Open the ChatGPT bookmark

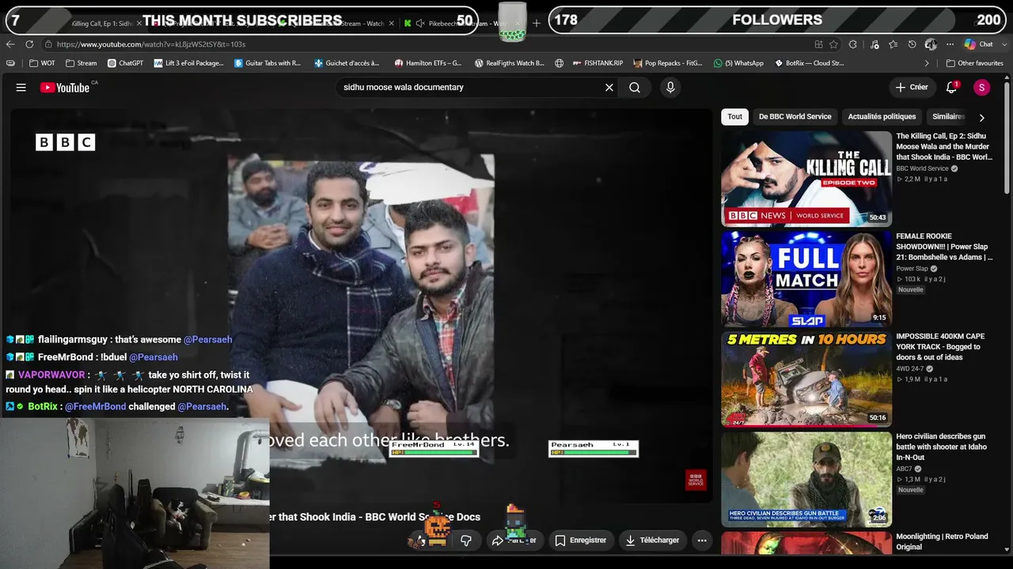126,63
